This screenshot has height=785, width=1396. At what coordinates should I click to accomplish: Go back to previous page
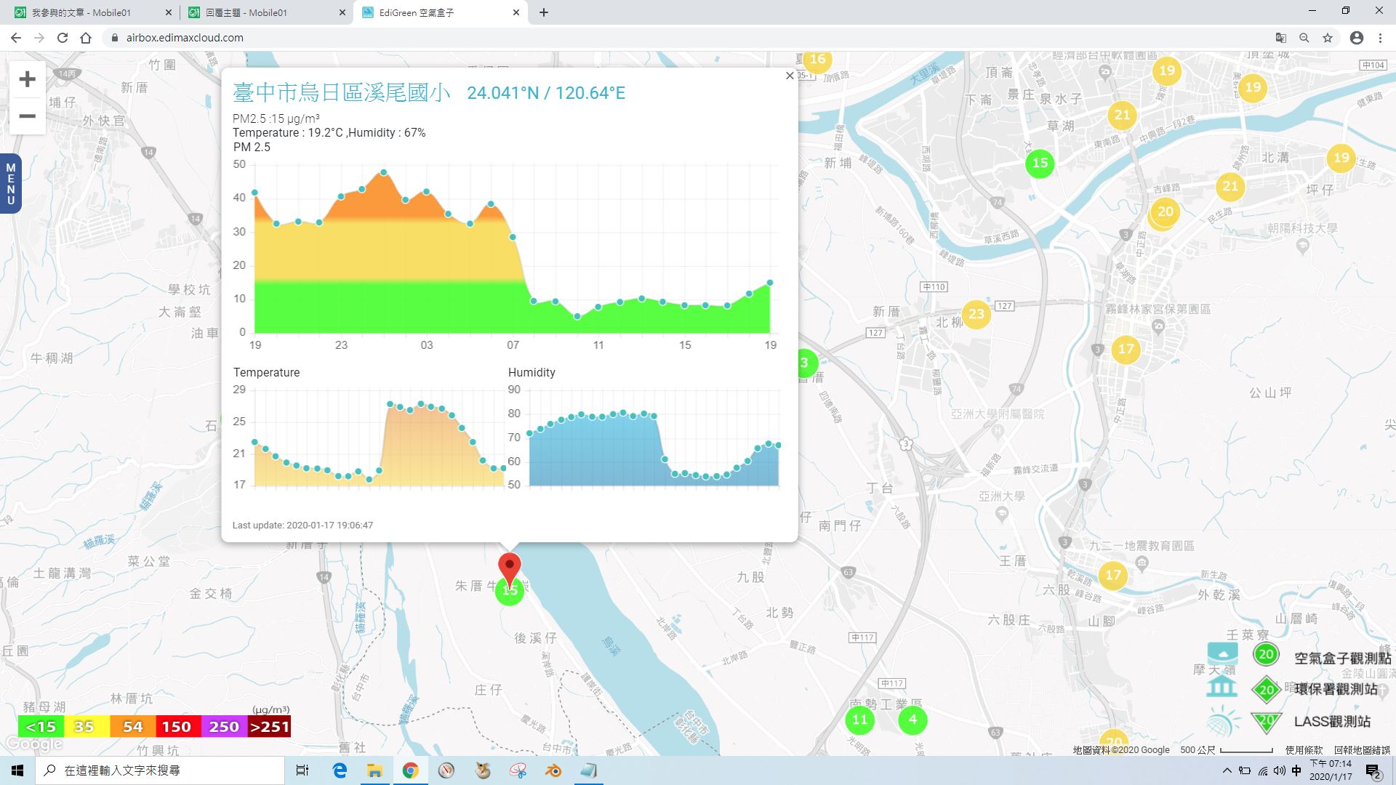coord(16,38)
